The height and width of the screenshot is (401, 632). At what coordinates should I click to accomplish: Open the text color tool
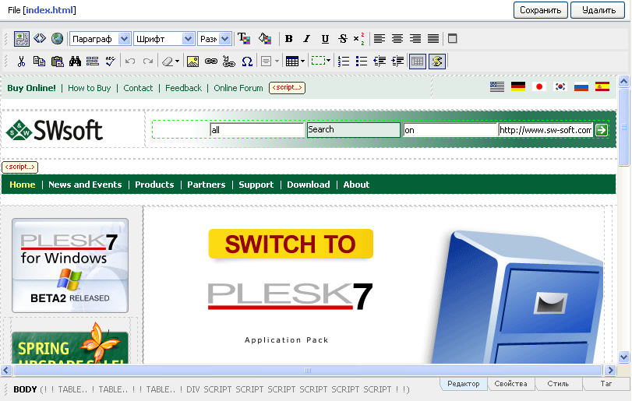pyautogui.click(x=244, y=39)
